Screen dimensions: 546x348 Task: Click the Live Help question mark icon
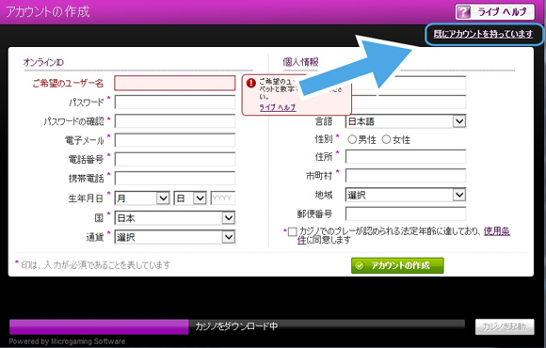463,12
